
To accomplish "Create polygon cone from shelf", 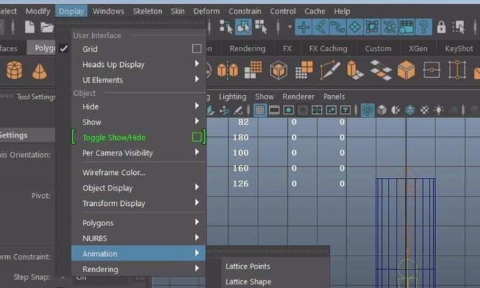I will point(40,71).
